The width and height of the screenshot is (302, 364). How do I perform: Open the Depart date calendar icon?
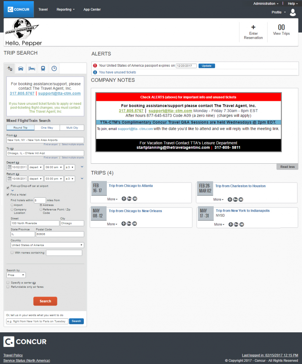click(x=9, y=167)
